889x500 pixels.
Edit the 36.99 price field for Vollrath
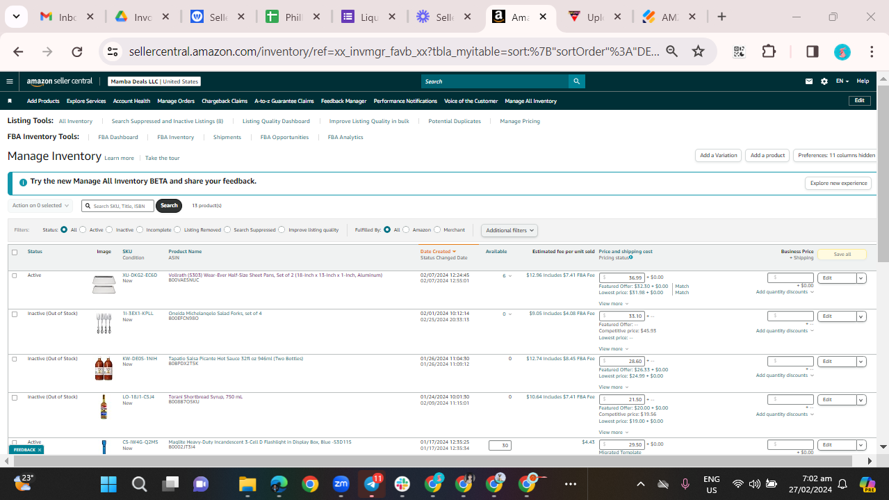pos(622,277)
